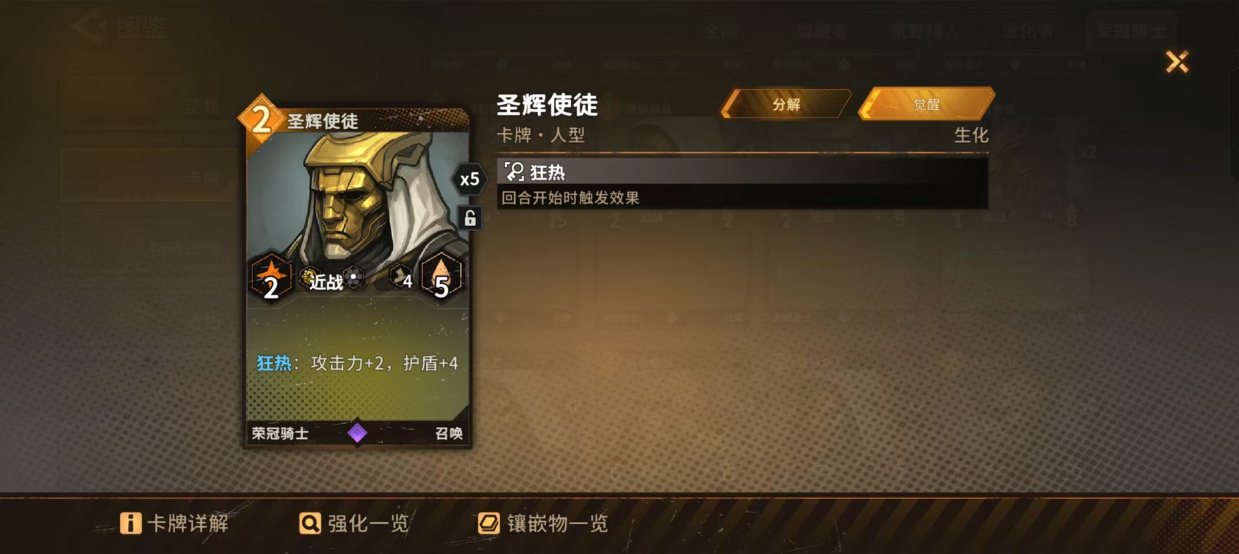
Task: Expand the 狂热 keyword description row
Action: tap(742, 184)
